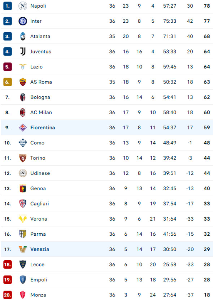
Task: Click the Fiorentina purple crest
Action: click(x=23, y=127)
